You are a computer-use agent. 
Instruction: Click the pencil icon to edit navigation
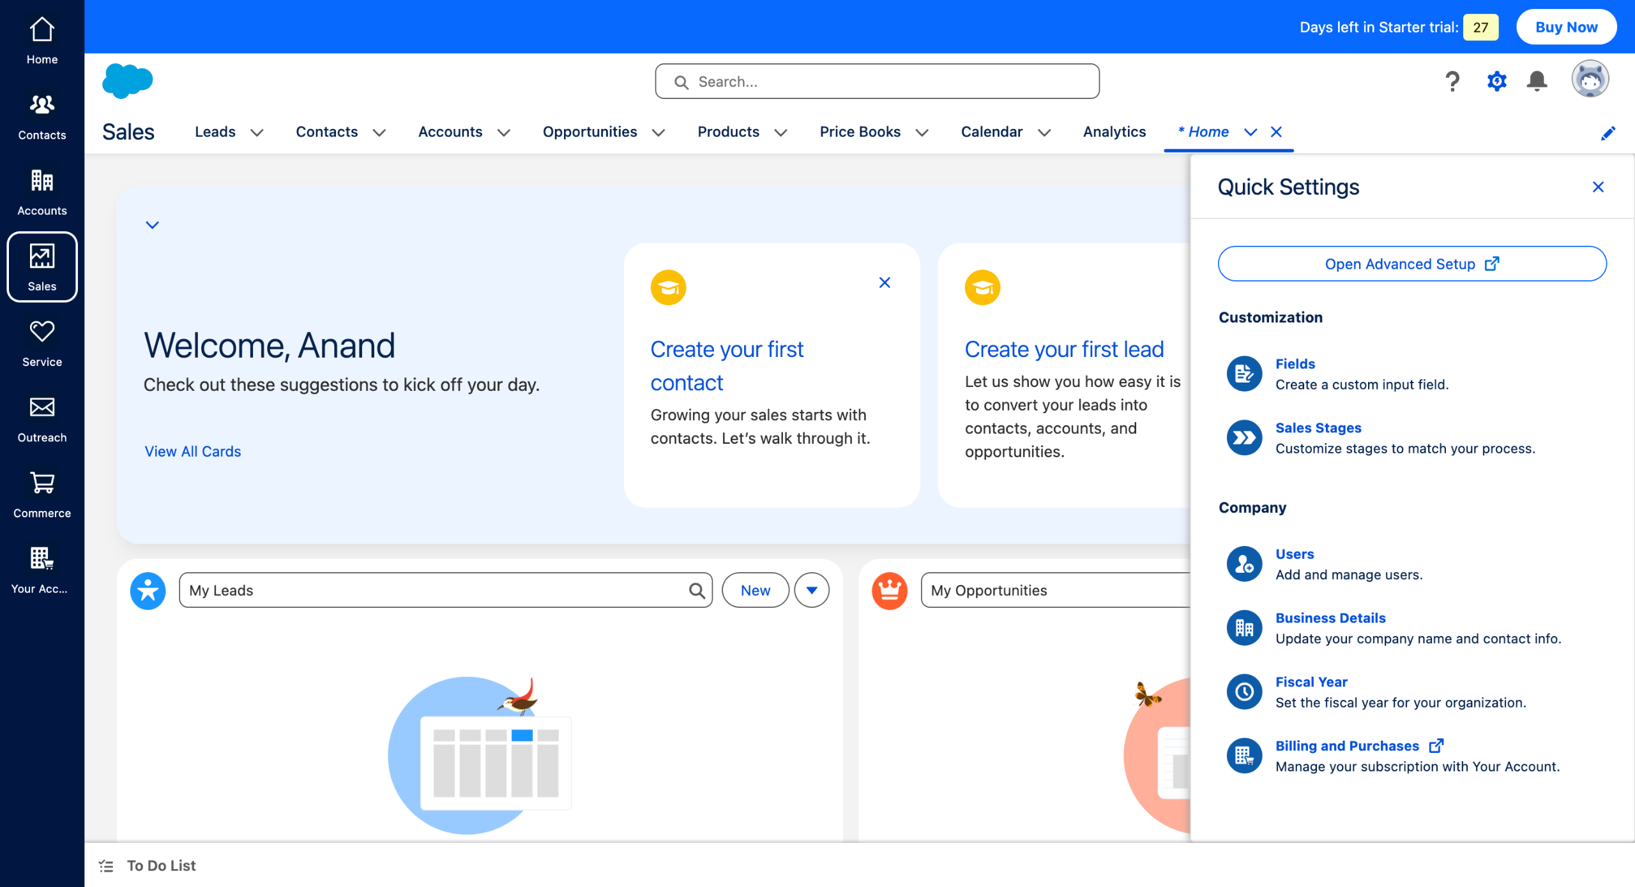1608,133
